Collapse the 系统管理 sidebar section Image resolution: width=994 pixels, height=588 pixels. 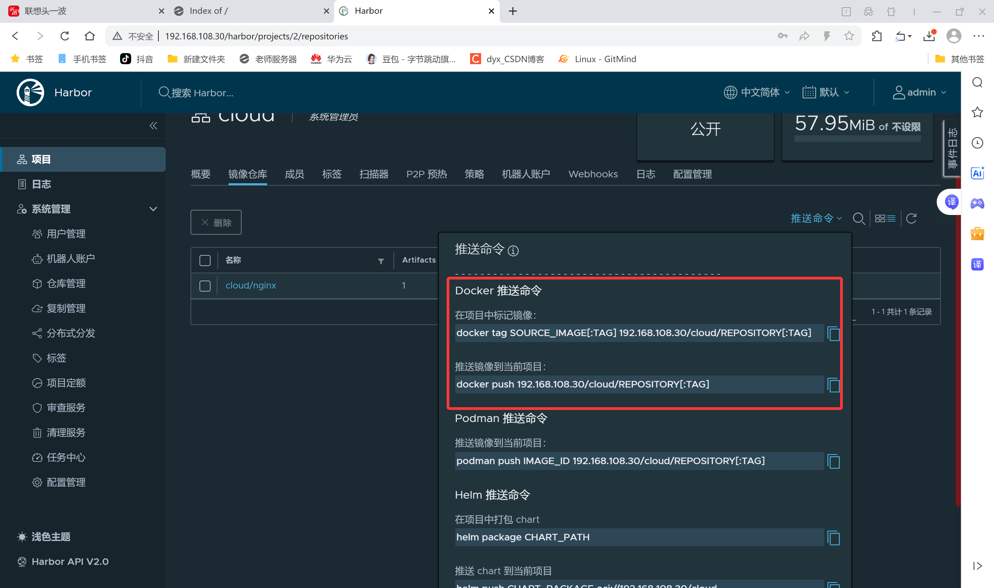tap(153, 209)
